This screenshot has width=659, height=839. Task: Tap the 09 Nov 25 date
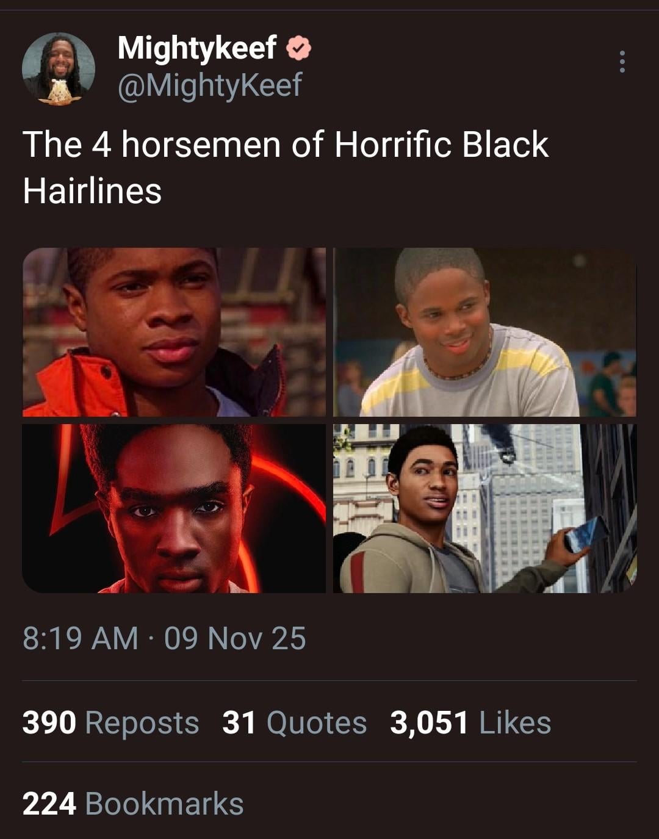[235, 639]
